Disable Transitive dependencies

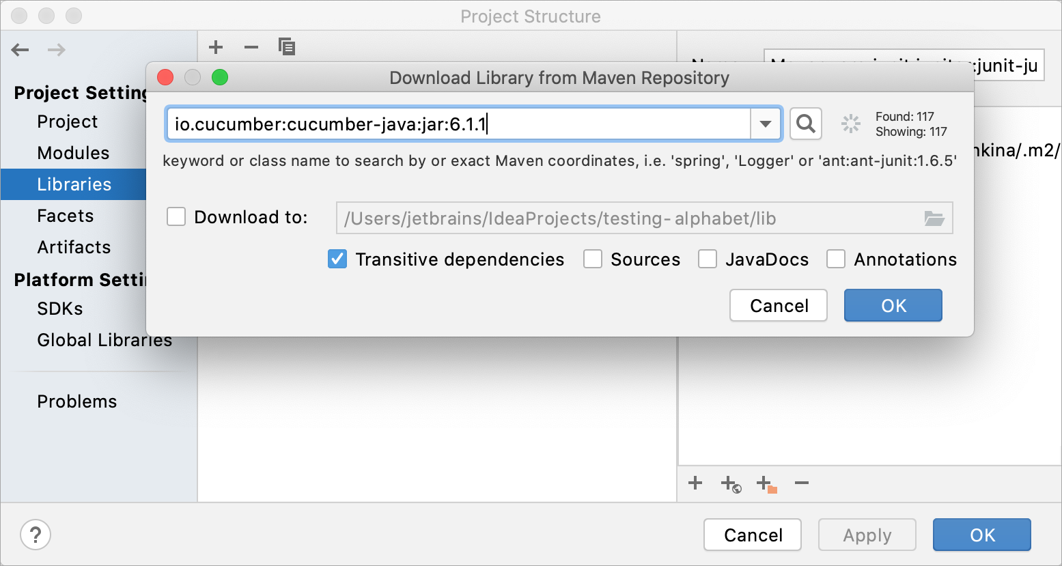point(337,259)
